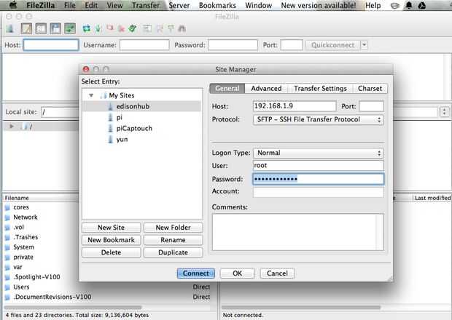452x320 pixels.
Task: Click My Sites folder icon
Action: tap(104, 95)
